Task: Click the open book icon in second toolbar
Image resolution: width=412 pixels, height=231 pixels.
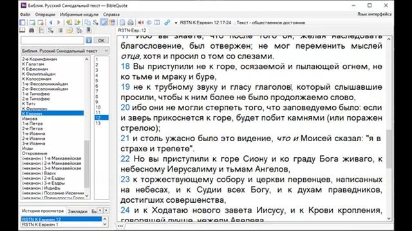Action: point(23,30)
